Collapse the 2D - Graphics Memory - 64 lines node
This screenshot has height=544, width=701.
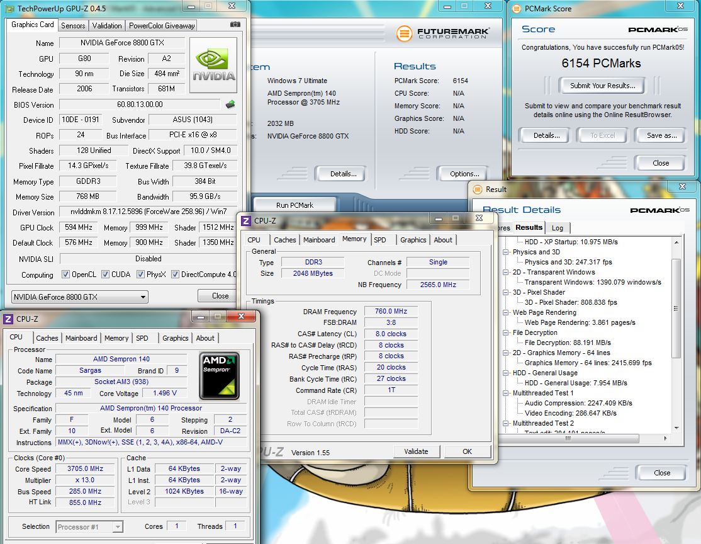pos(506,353)
